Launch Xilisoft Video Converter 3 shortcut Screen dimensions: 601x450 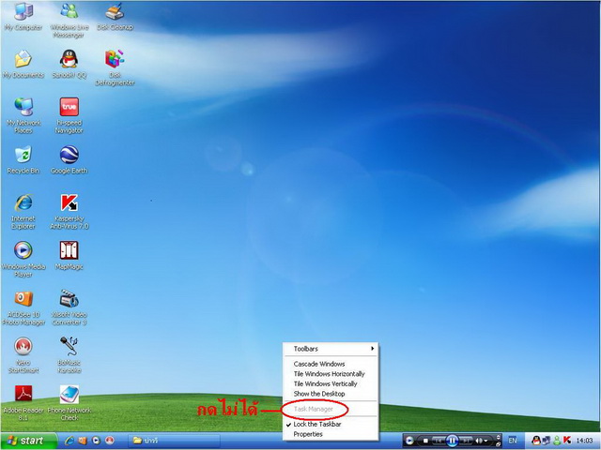[x=69, y=307]
